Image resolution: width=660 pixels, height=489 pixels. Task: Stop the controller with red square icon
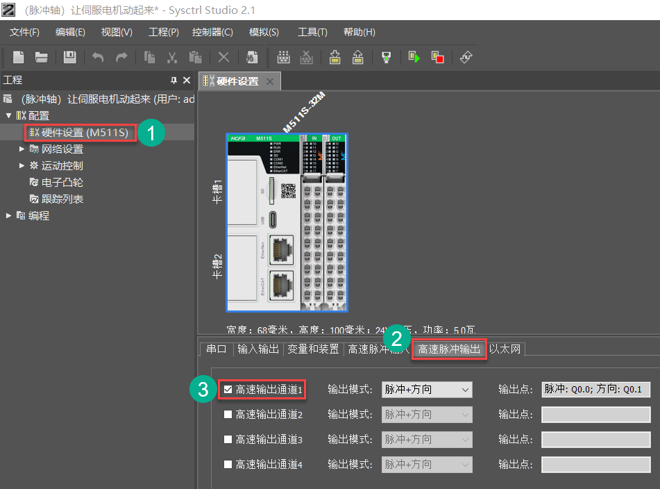pyautogui.click(x=437, y=57)
